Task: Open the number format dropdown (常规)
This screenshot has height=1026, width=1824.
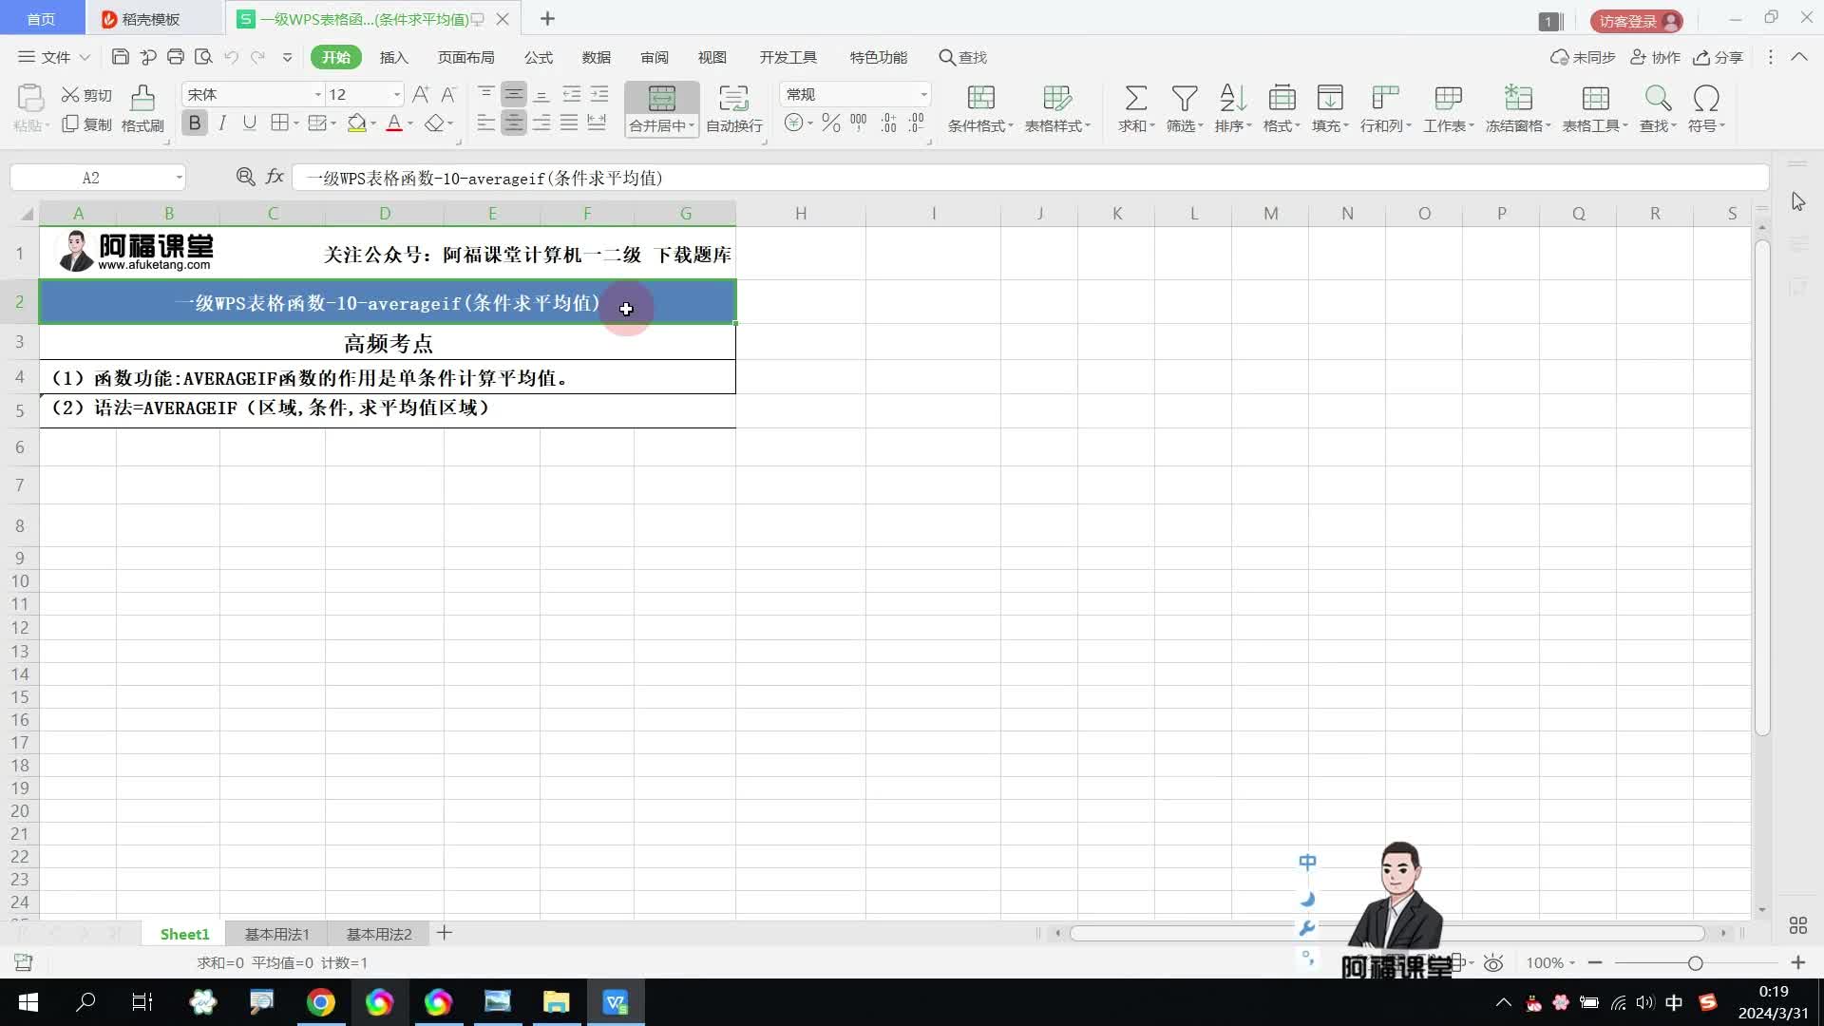Action: coord(922,94)
